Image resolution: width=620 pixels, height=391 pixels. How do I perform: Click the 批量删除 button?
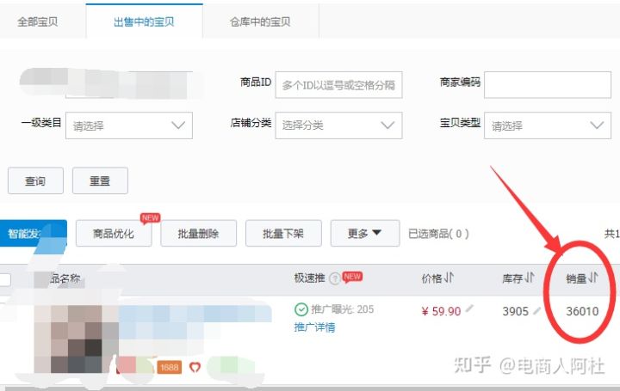(x=199, y=234)
